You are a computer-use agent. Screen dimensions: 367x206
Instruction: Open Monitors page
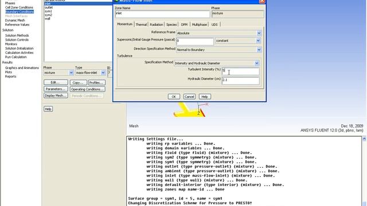(11, 44)
